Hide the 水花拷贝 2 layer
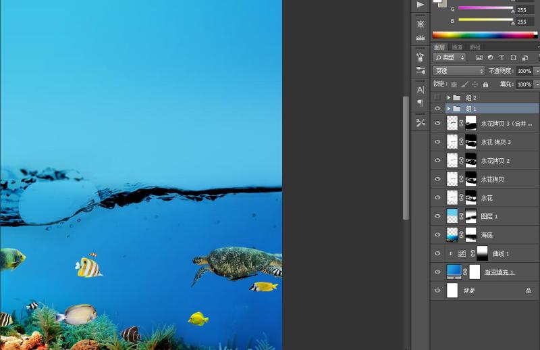Image resolution: width=540 pixels, height=350 pixels. tap(437, 160)
